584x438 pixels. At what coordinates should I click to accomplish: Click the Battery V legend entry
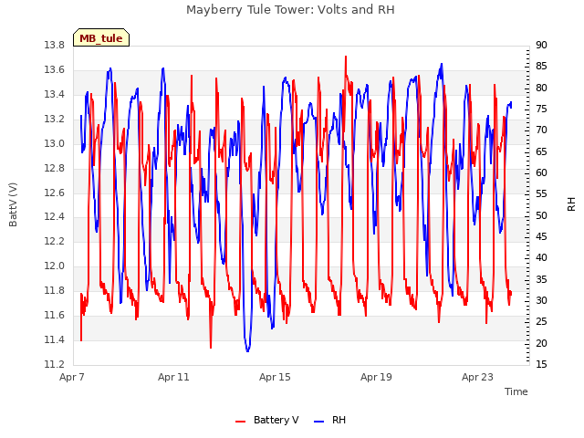click(267, 420)
